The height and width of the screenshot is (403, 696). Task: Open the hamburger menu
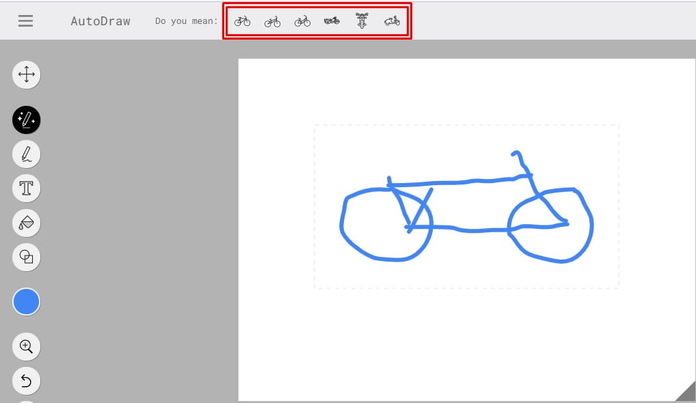tap(25, 21)
